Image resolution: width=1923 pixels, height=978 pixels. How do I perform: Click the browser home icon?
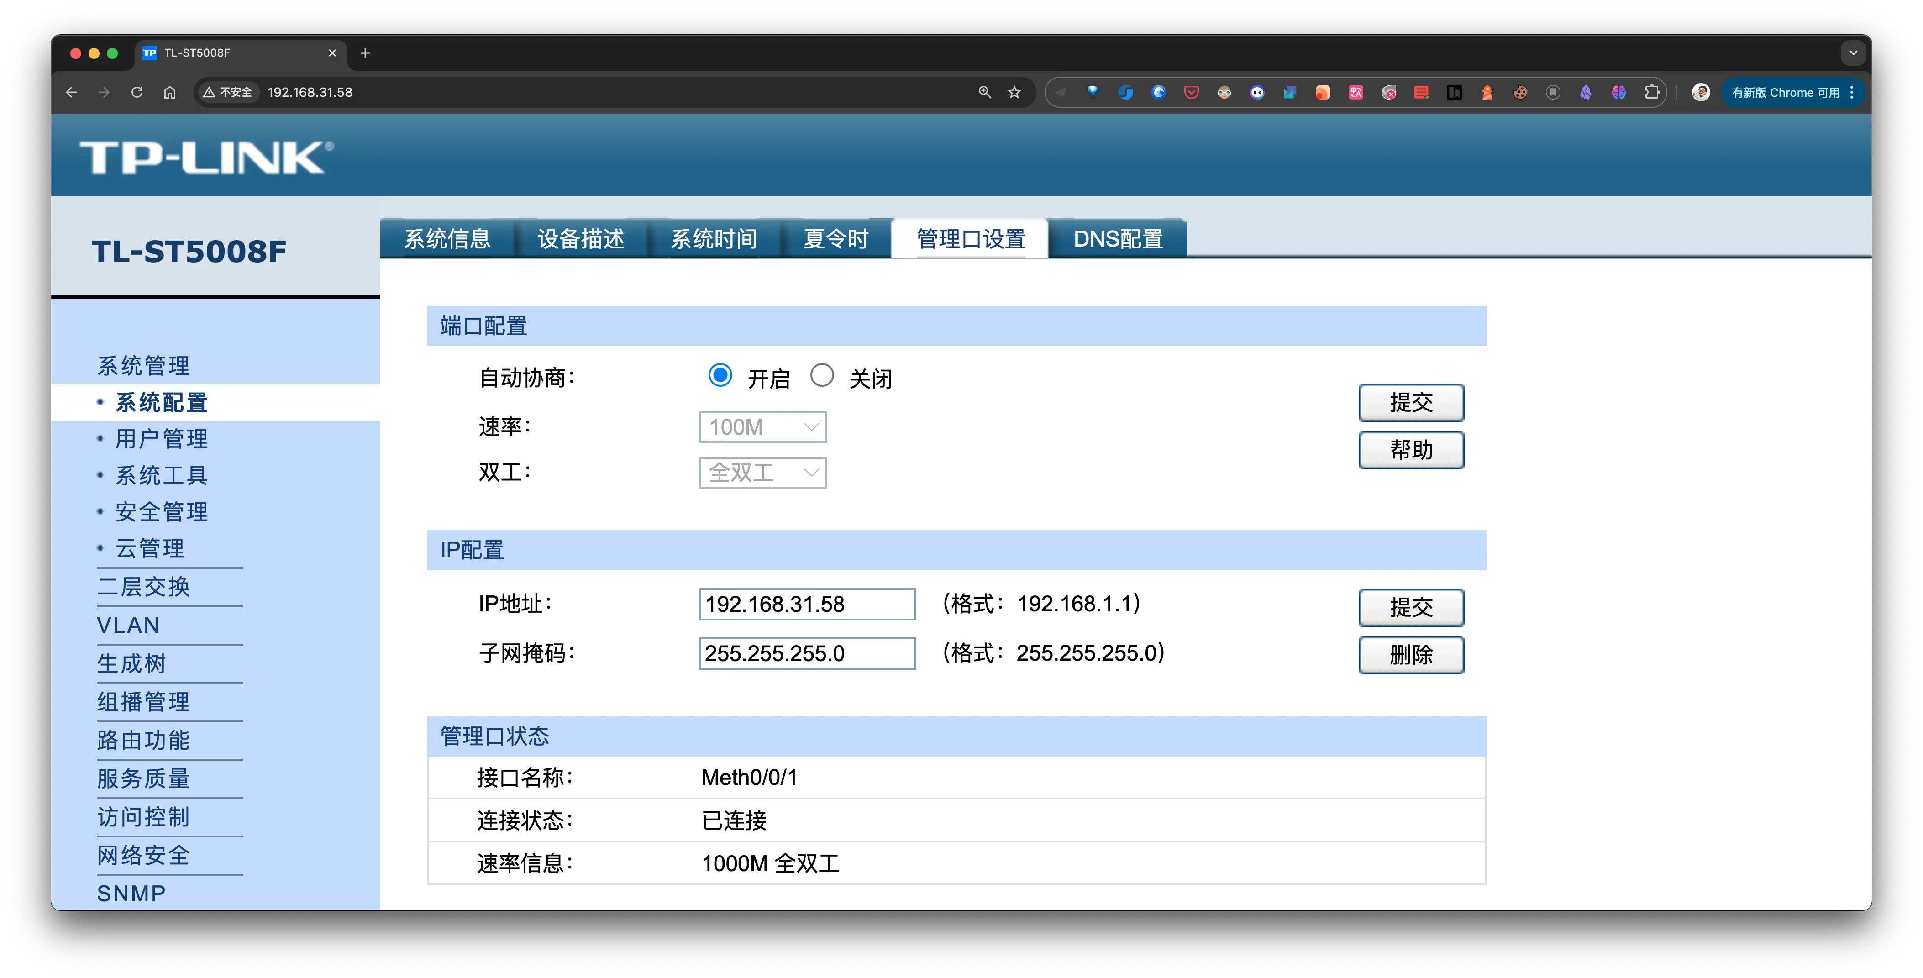click(169, 92)
